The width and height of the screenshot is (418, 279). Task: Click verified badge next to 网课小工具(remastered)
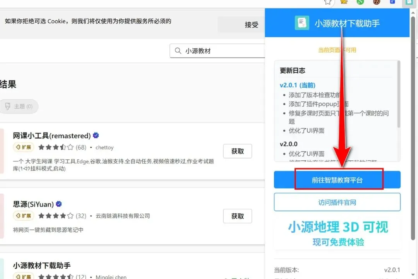96,136
